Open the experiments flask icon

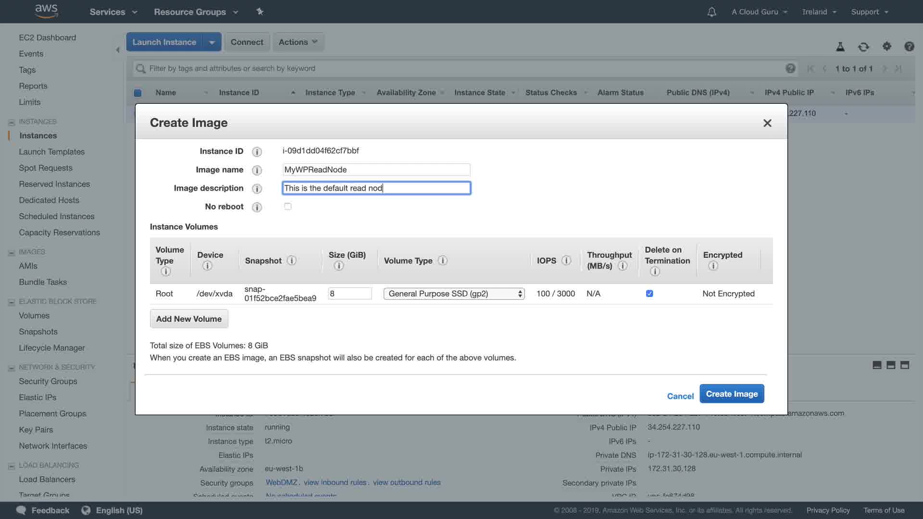(x=840, y=47)
